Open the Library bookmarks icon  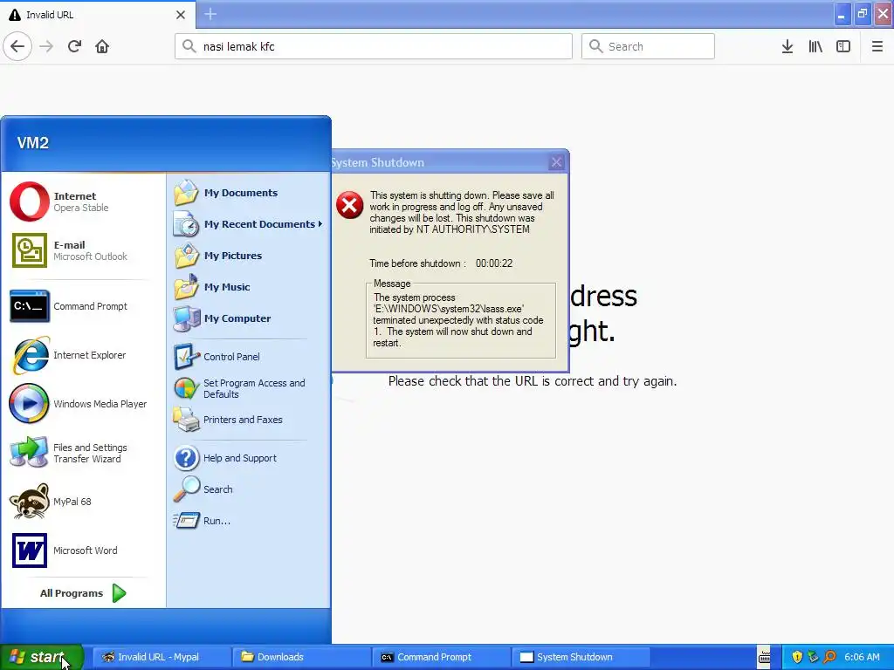point(815,46)
